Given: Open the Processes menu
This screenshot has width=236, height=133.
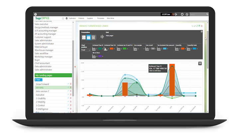Looking at the screenshot, I should click(x=101, y=18).
